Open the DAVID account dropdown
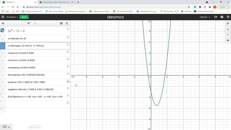Screen dimensions: 231x130 [205, 17]
